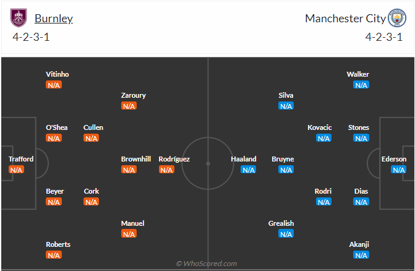Click player name Zaroury

tap(134, 95)
